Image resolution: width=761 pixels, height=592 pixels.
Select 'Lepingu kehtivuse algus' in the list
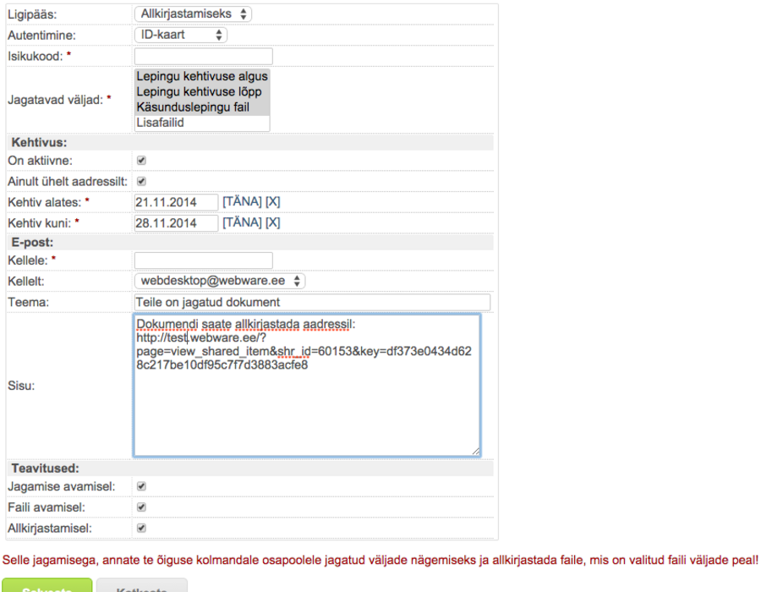tap(202, 77)
